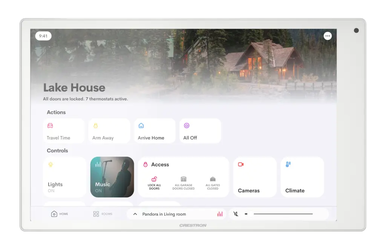Tap the red equalizer bars icon

click(x=220, y=214)
